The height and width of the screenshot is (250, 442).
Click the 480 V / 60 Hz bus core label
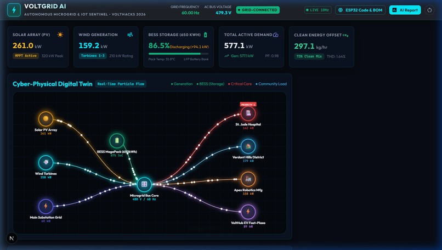click(144, 199)
